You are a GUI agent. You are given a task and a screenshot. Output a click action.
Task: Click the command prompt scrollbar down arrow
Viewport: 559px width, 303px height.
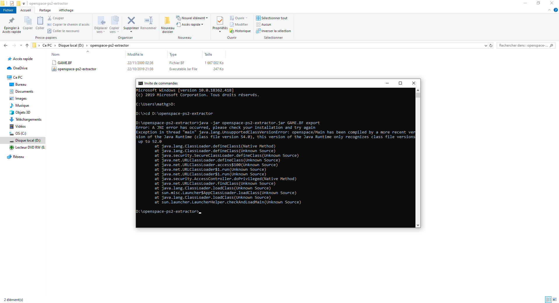[418, 225]
